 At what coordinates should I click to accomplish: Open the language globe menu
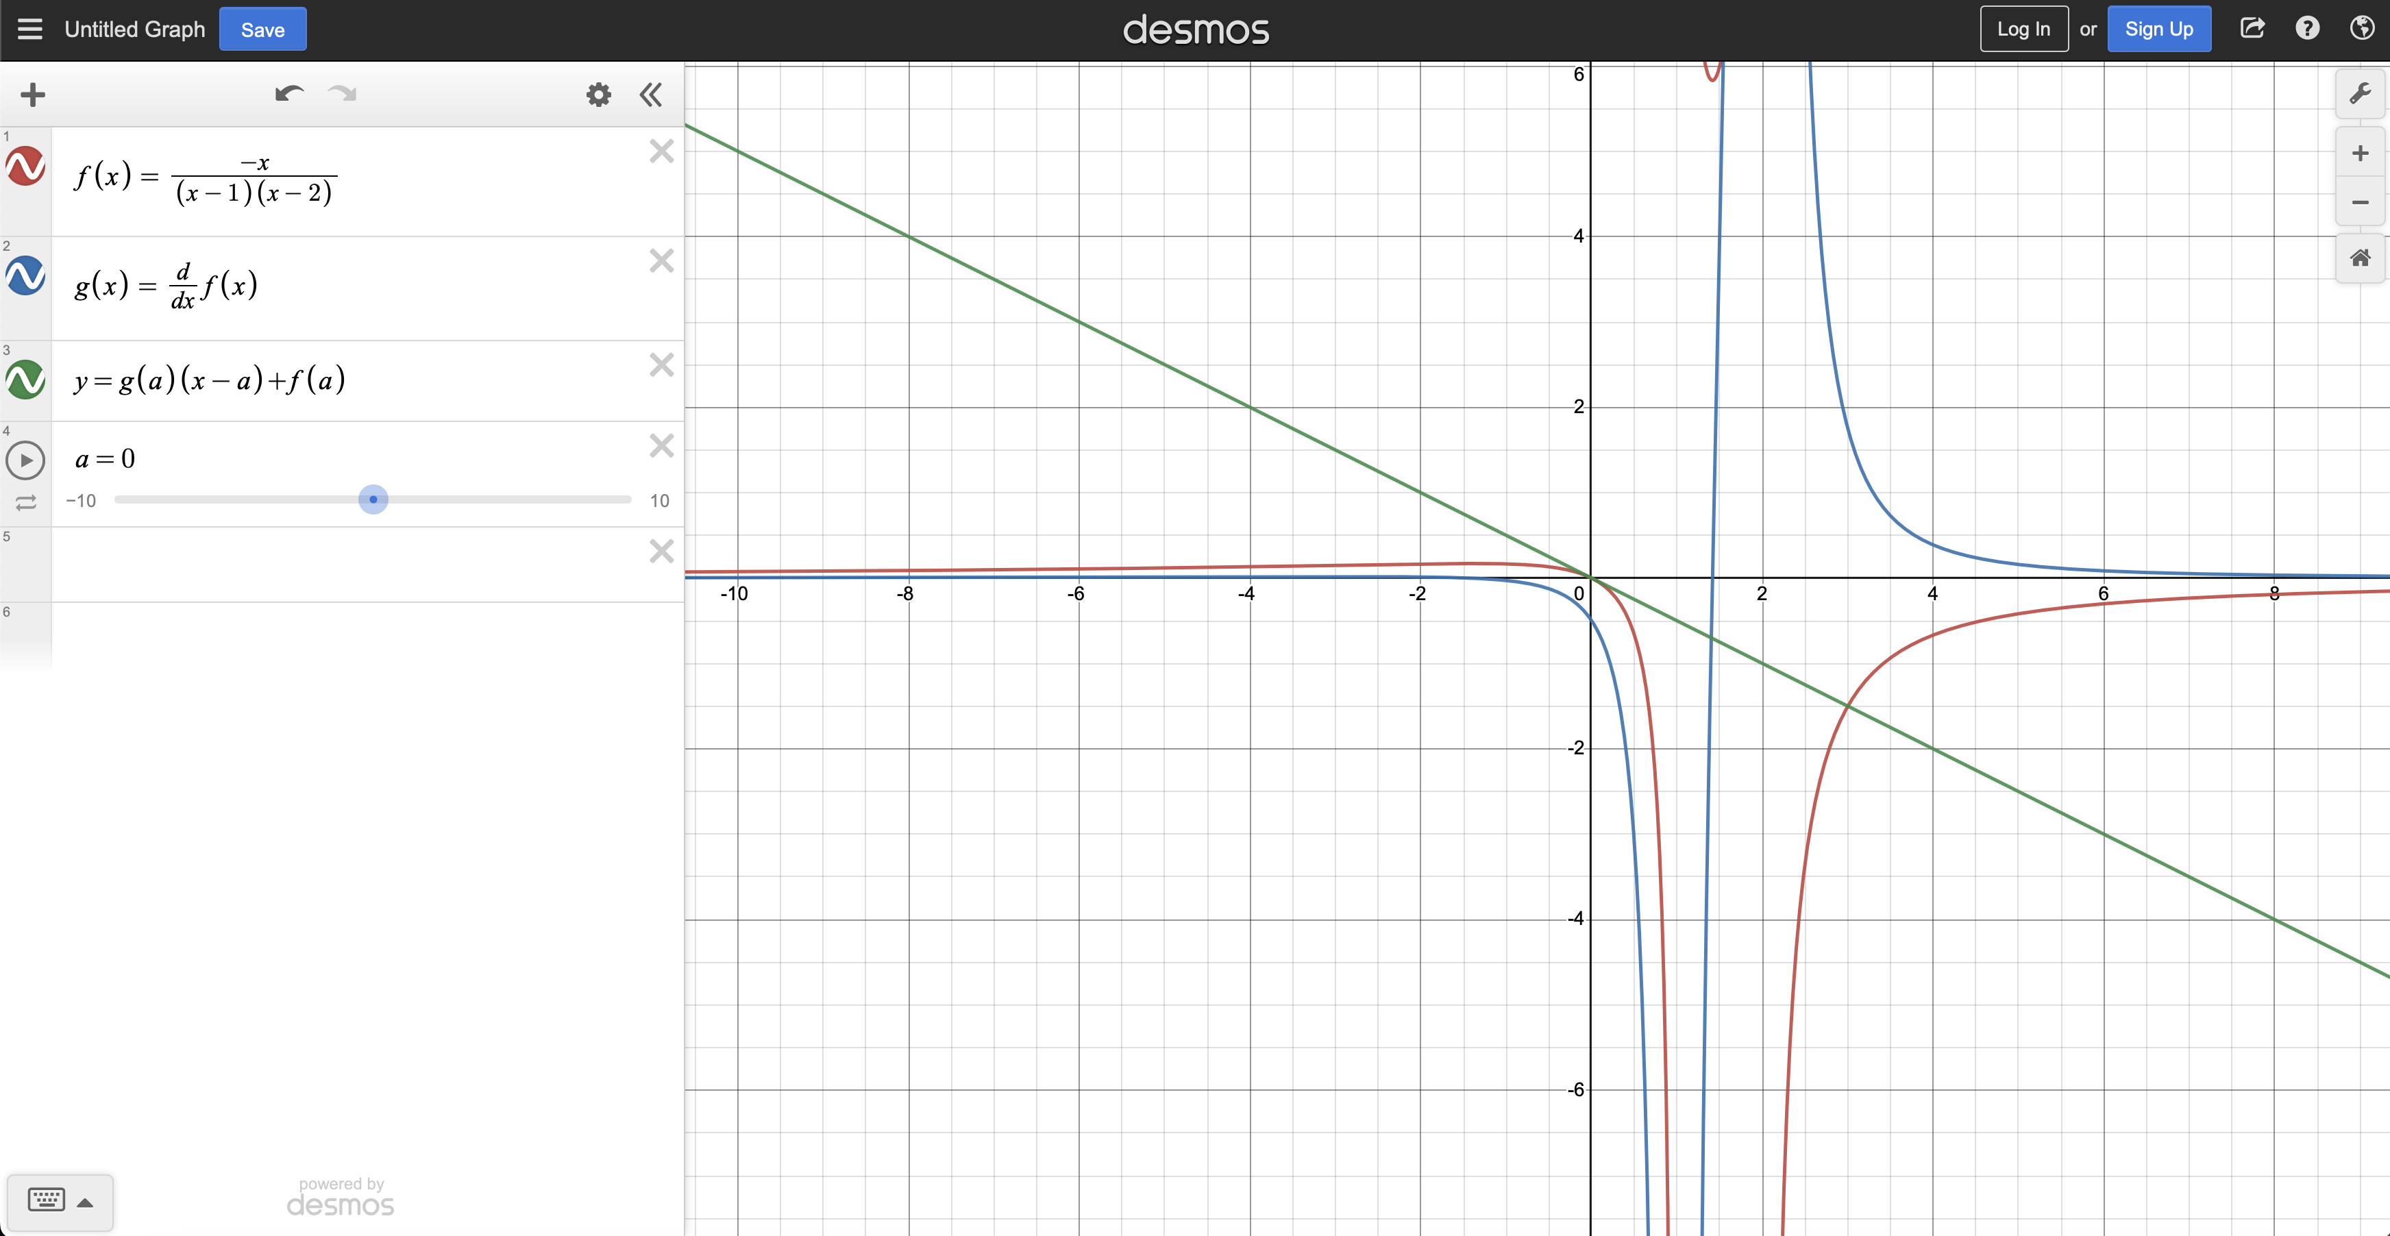(x=2362, y=28)
